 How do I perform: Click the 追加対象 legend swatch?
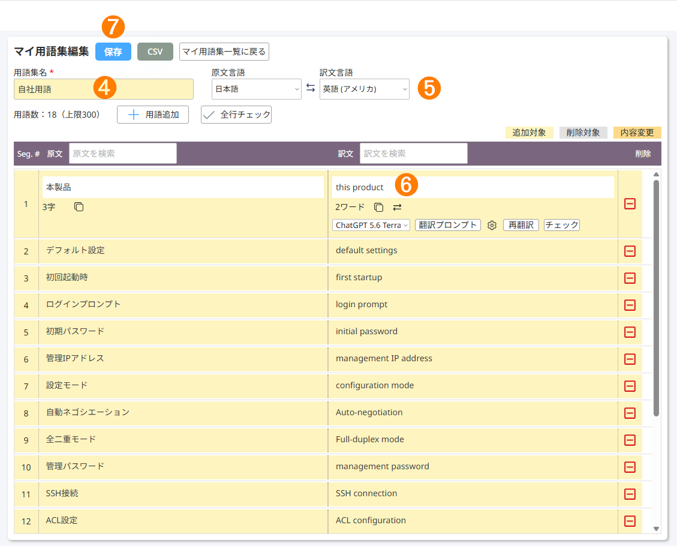[x=529, y=133]
